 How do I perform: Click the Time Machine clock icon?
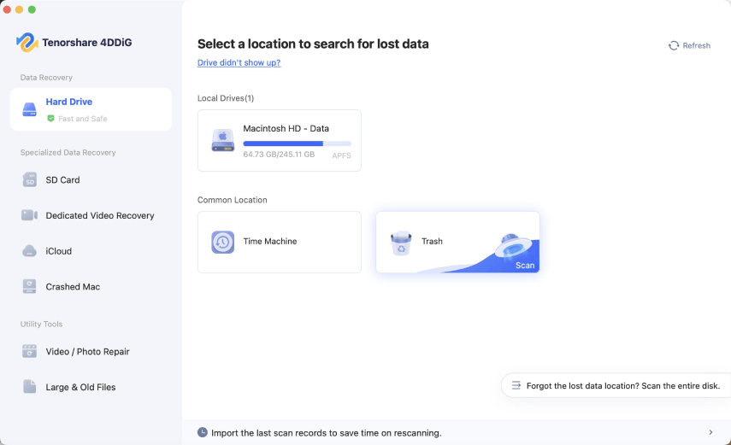pos(223,242)
